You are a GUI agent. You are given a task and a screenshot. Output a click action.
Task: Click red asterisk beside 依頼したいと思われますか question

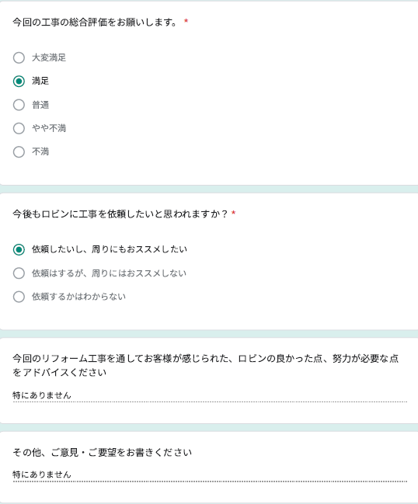click(234, 213)
